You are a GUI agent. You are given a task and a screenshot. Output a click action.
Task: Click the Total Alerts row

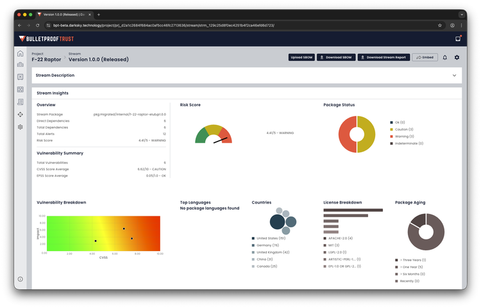pyautogui.click(x=101, y=134)
